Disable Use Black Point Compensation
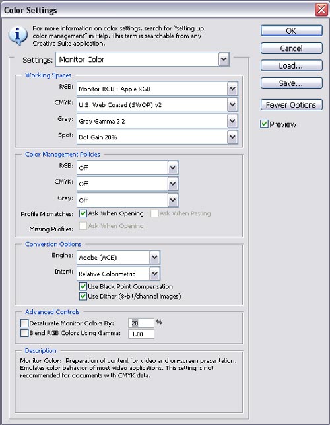The width and height of the screenshot is (330, 425). tap(83, 286)
